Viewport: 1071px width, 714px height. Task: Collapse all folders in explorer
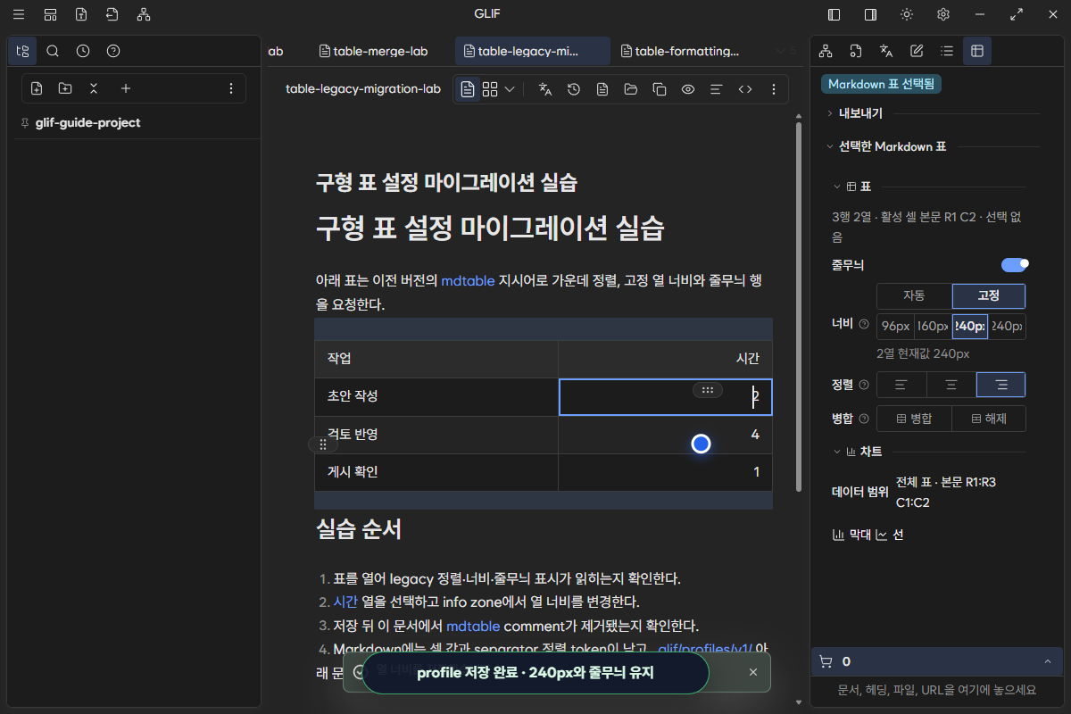pos(94,88)
